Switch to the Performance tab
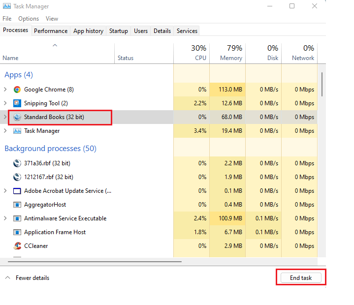The width and height of the screenshot is (354, 305). tap(51, 31)
